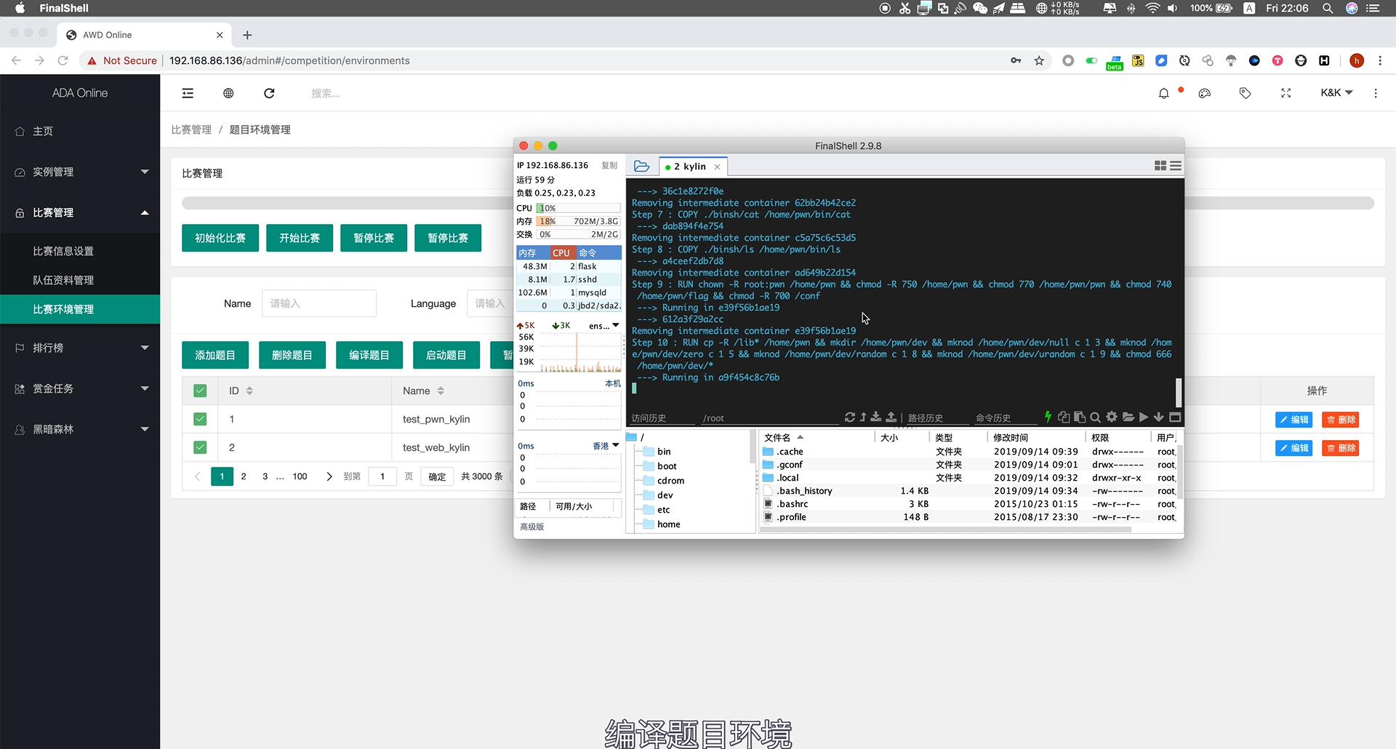Select the AWD Online browser tab
The width and height of the screenshot is (1396, 749).
145,35
